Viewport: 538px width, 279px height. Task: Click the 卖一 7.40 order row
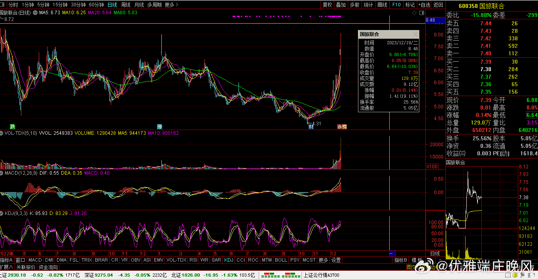pos(492,53)
